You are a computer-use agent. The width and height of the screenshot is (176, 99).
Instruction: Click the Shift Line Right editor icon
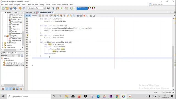pos(81,16)
